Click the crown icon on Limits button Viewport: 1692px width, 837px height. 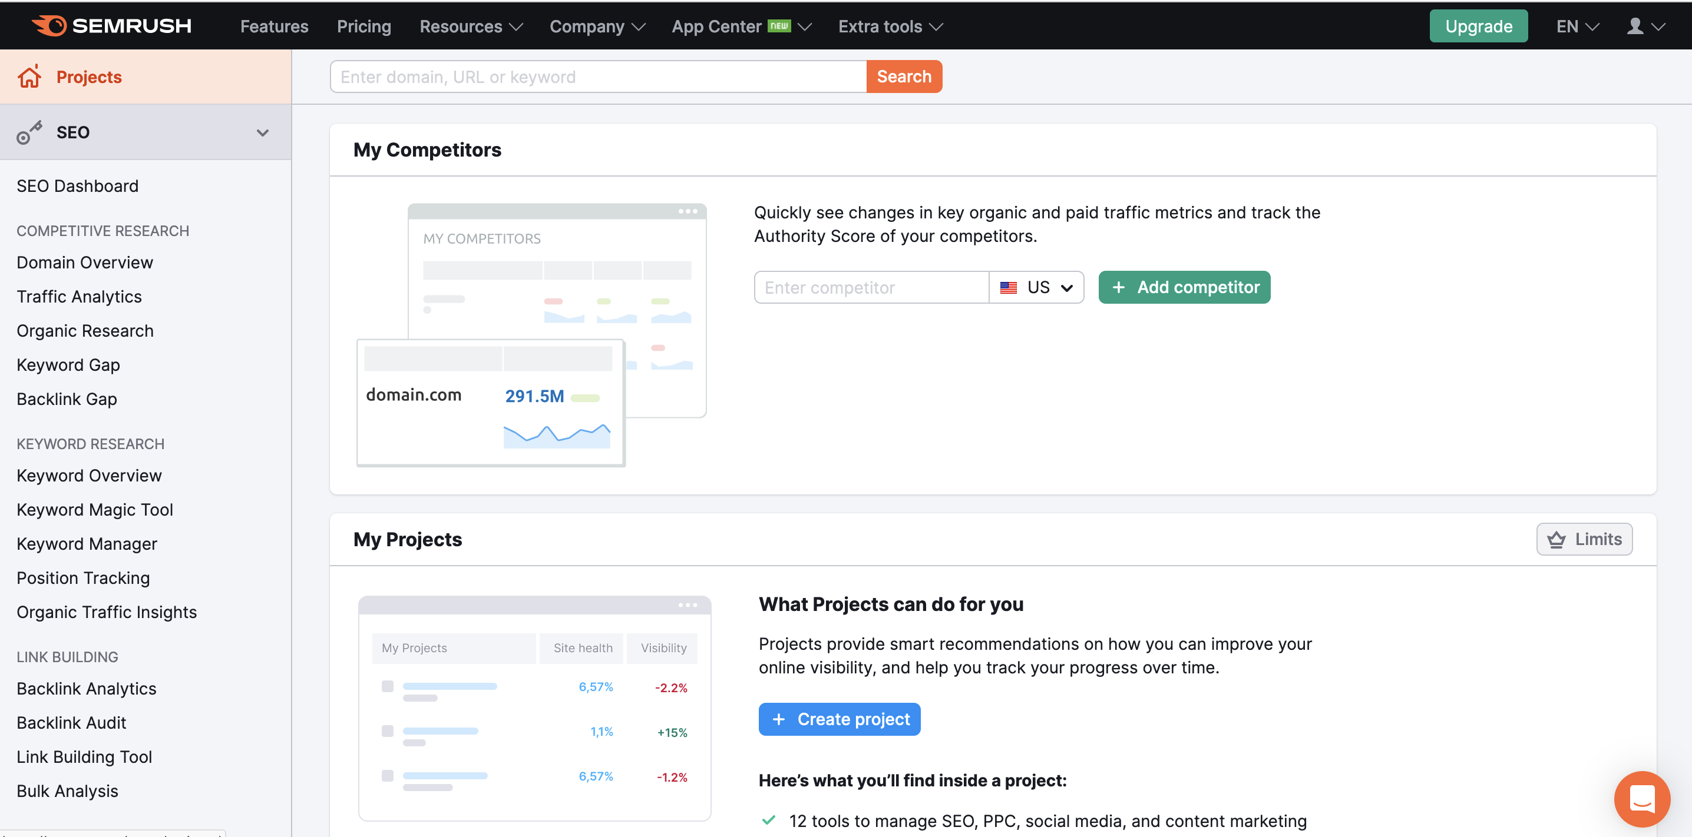coord(1556,540)
